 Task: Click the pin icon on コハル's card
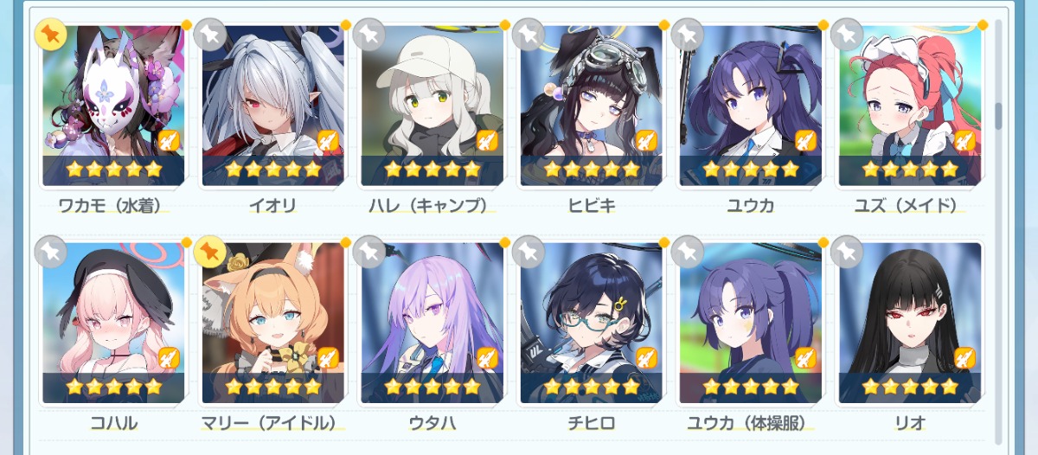click(51, 253)
